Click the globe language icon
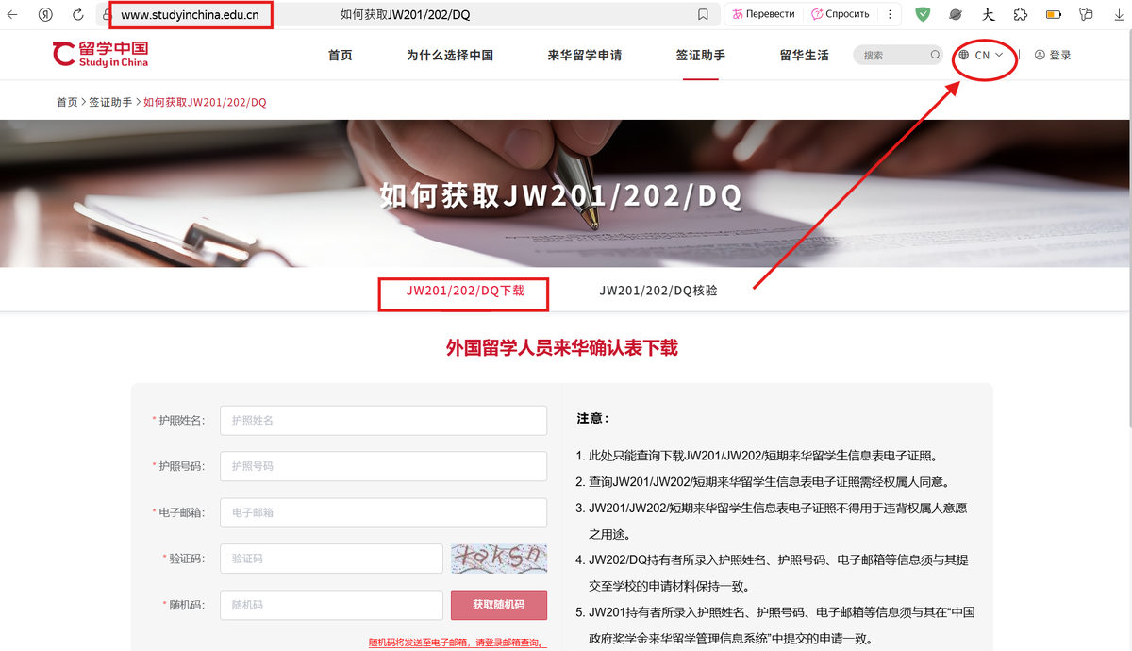Screen dimensions: 1132x651 (964, 55)
